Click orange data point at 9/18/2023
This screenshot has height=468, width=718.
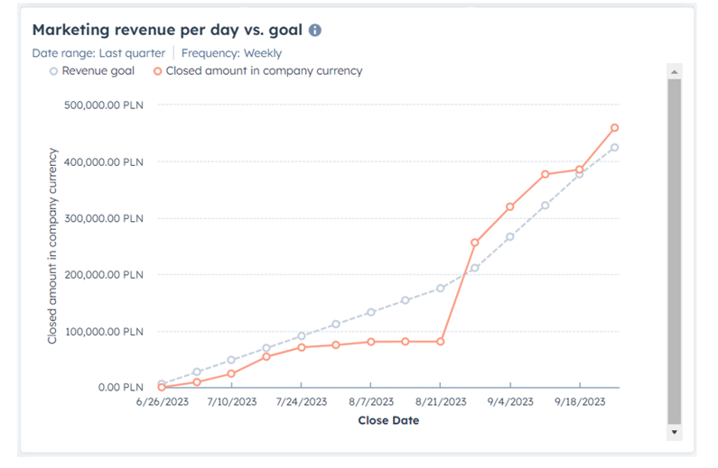[x=579, y=170]
